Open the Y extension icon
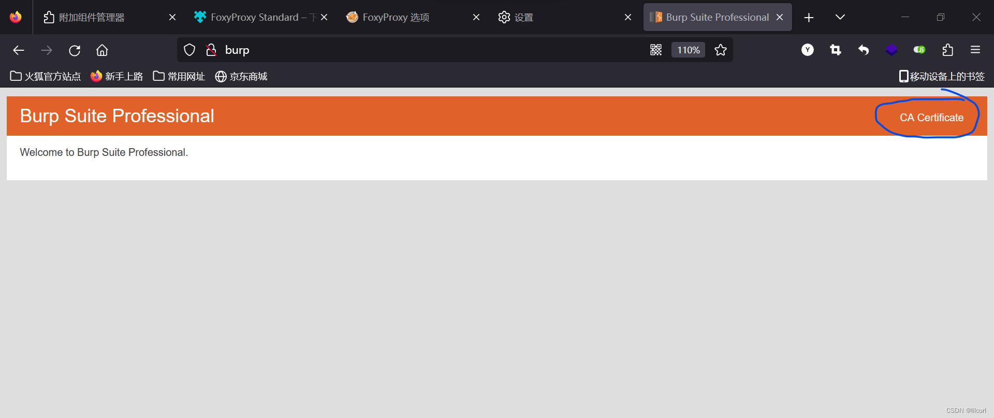Viewport: 994px width, 418px height. [808, 50]
